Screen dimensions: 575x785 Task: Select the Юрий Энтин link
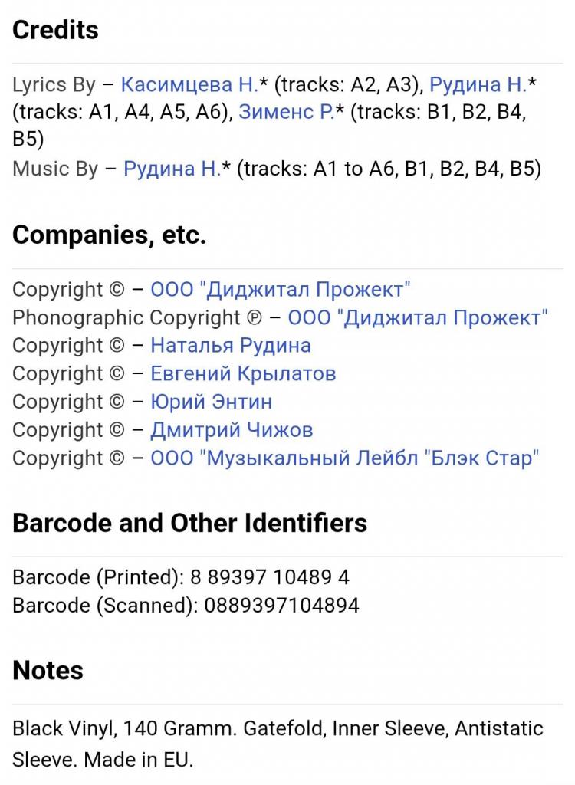[211, 402]
